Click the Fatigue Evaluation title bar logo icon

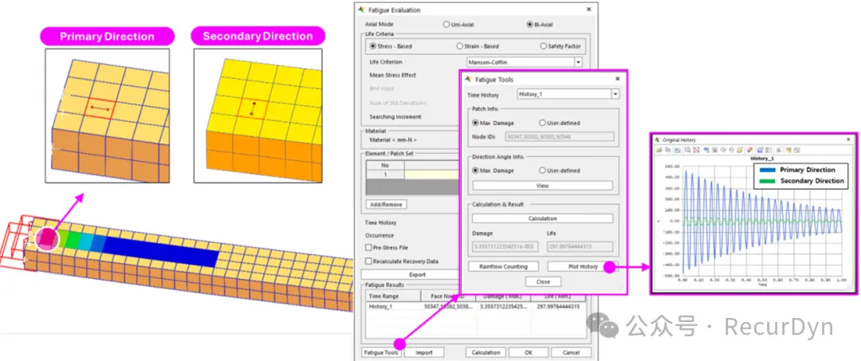[x=361, y=10]
